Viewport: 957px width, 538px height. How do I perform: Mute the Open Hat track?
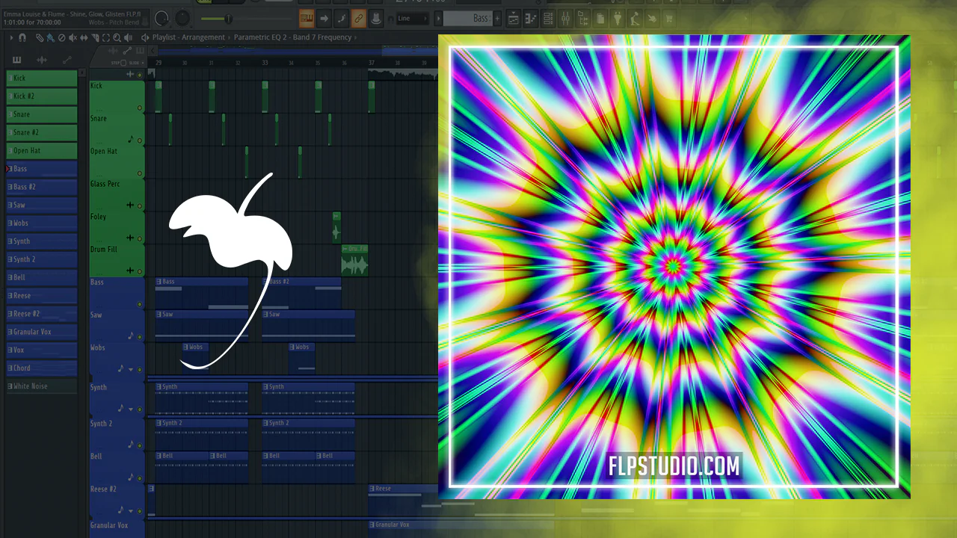click(x=140, y=173)
